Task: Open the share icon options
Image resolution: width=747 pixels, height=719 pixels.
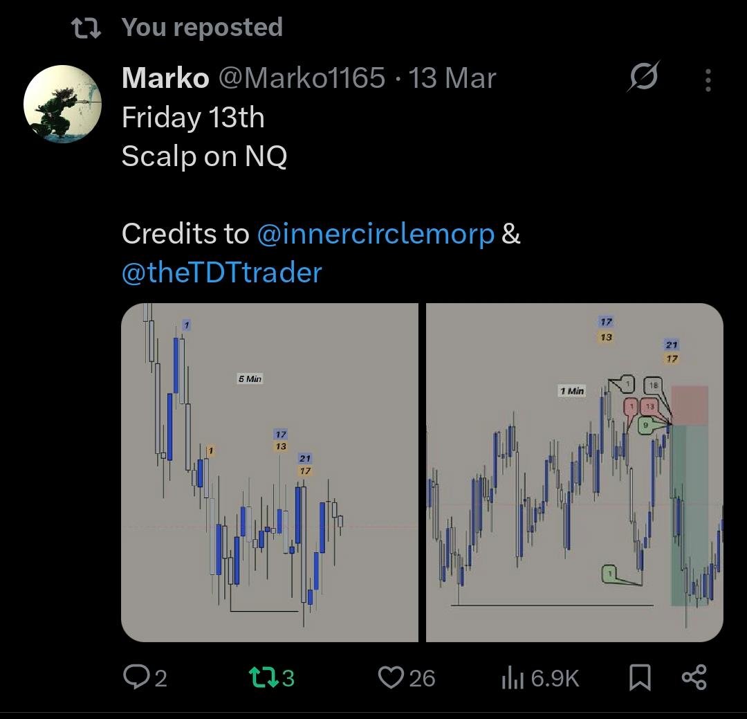Action: click(x=694, y=677)
